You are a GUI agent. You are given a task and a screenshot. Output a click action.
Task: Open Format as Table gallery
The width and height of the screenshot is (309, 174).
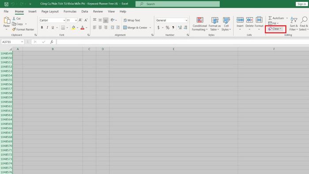pos(215,24)
